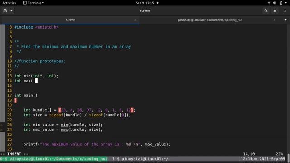Image resolution: width=290 pixels, height=163 pixels.
Task: Select screen window 0 coding_hut in status bar
Action: coord(54,159)
